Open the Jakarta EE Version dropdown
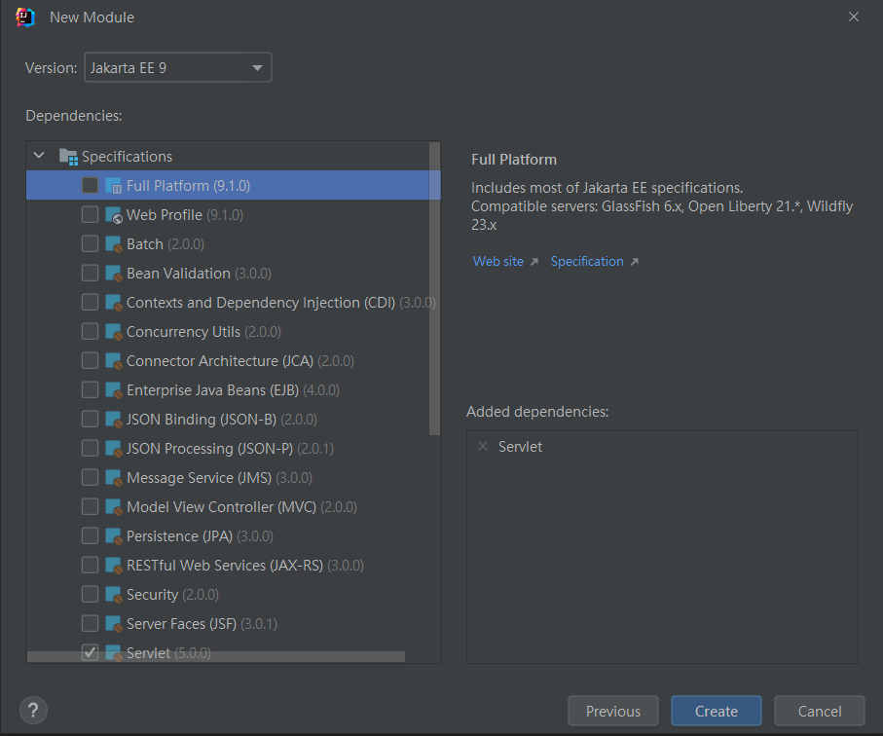883x736 pixels. pos(178,67)
